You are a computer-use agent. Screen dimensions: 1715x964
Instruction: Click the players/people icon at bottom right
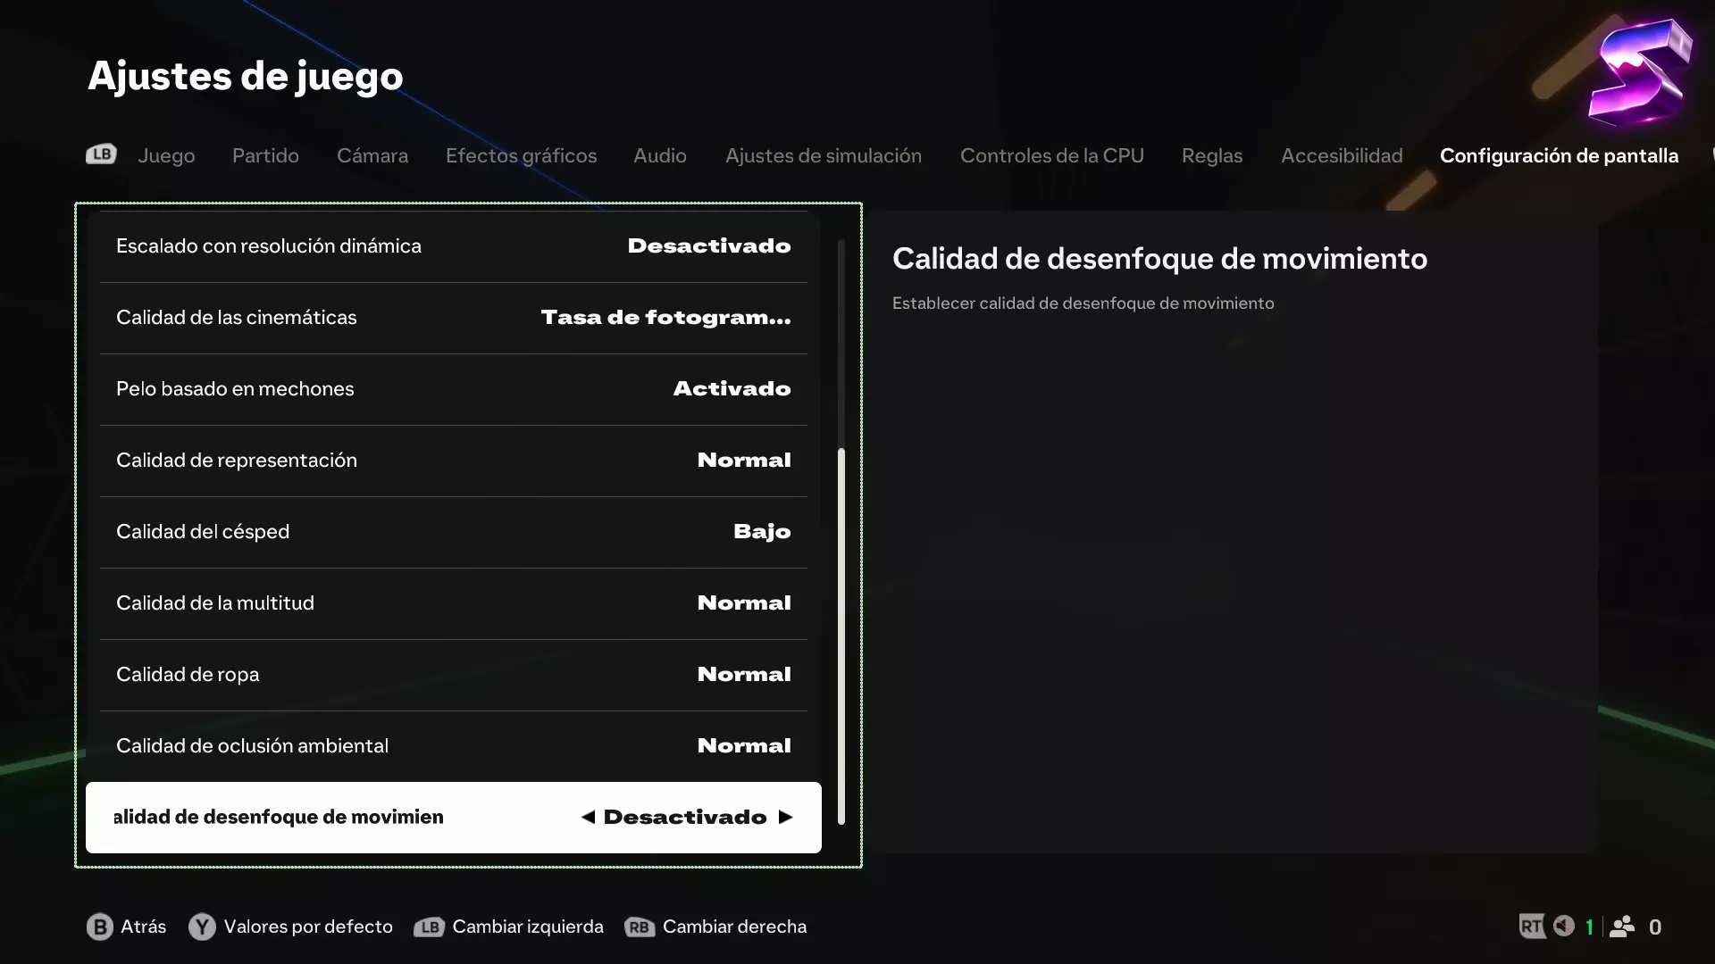point(1622,927)
